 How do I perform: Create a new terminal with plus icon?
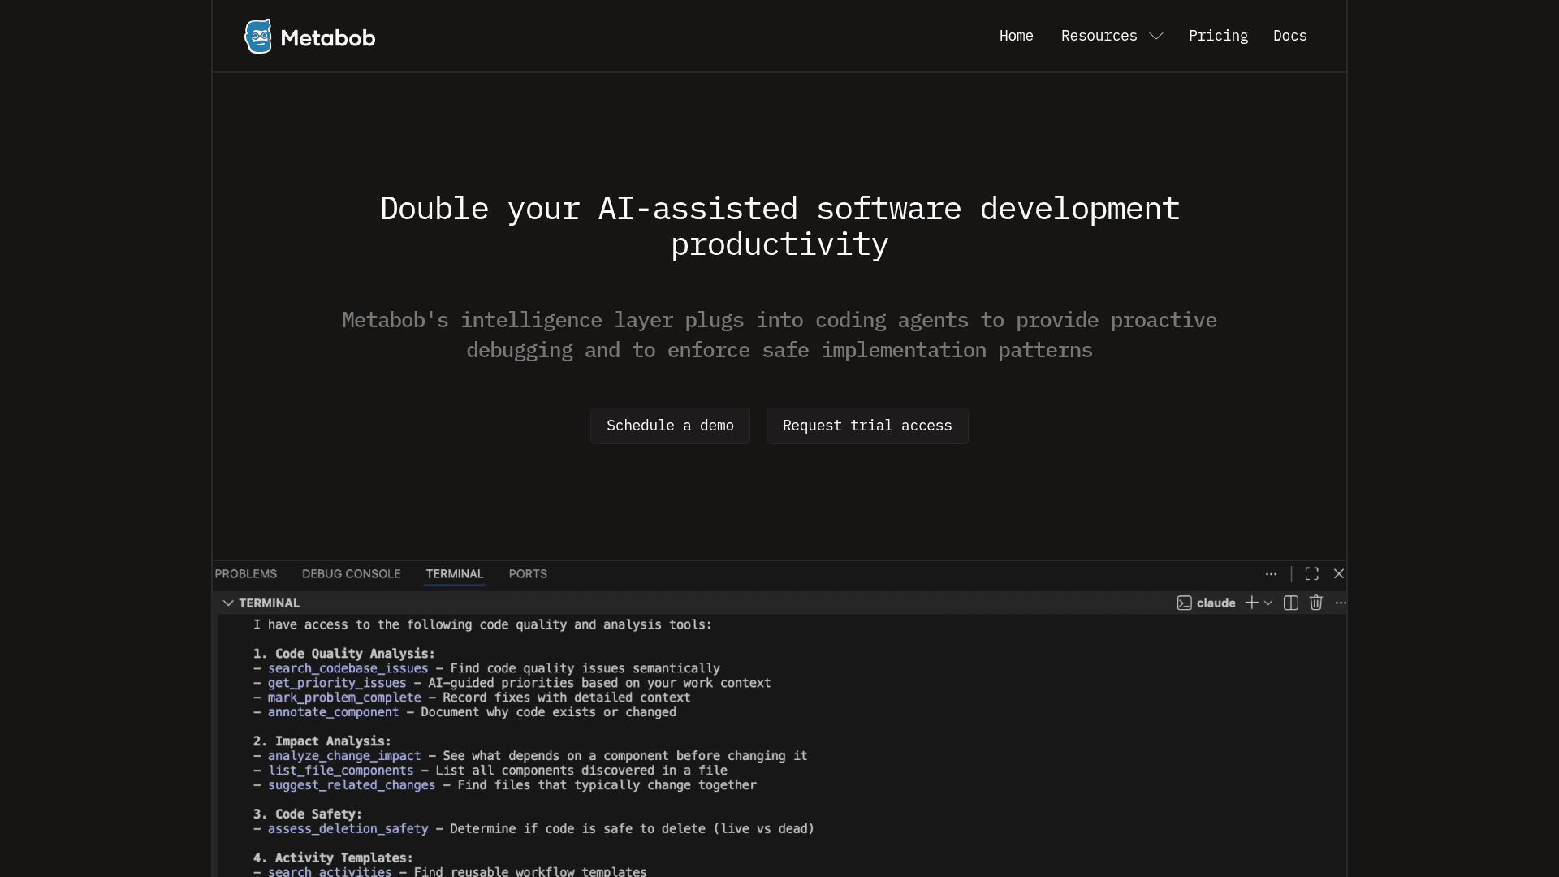(x=1251, y=603)
